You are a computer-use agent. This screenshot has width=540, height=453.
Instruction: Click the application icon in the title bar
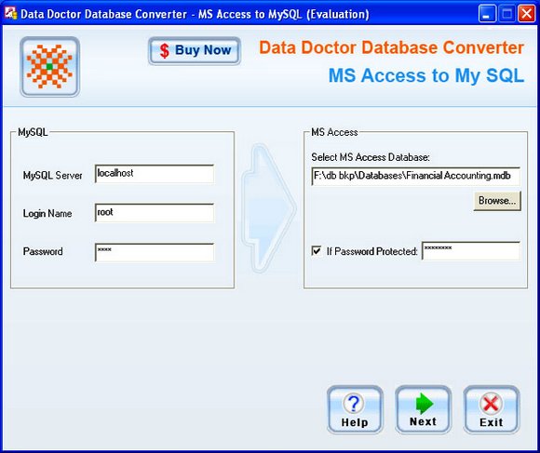11,14
